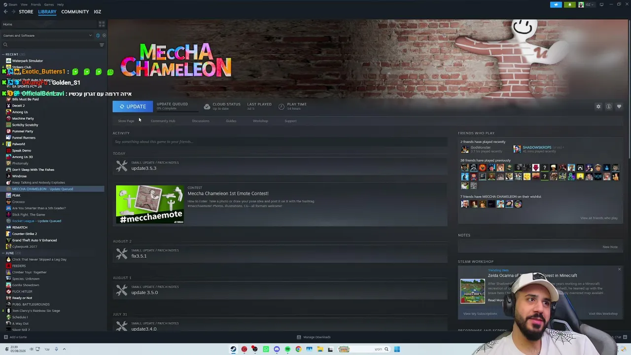Open the IGZ profile tab
The image size is (631, 355).
click(x=98, y=12)
